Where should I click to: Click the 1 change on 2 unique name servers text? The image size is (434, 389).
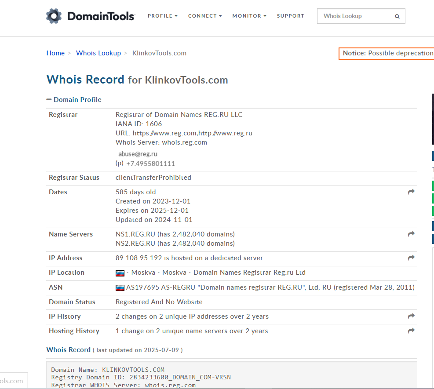click(192, 331)
